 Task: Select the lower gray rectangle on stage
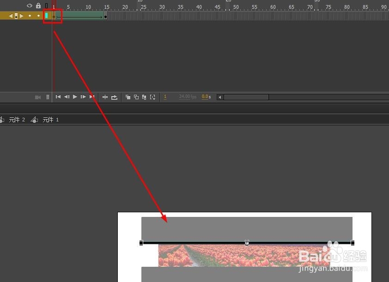click(247, 274)
